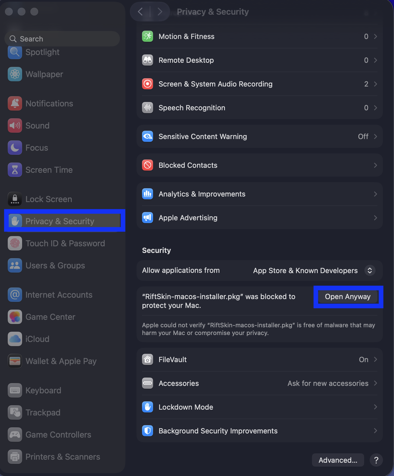The width and height of the screenshot is (394, 476).
Task: Open the Allow applications from popup
Action: coord(370,270)
